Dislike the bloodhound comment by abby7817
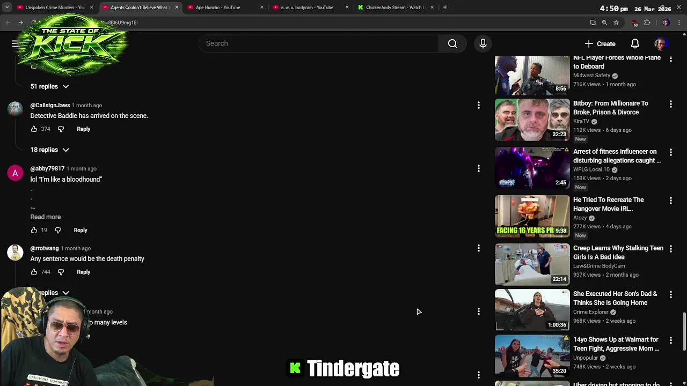The height and width of the screenshot is (386, 687). point(58,230)
